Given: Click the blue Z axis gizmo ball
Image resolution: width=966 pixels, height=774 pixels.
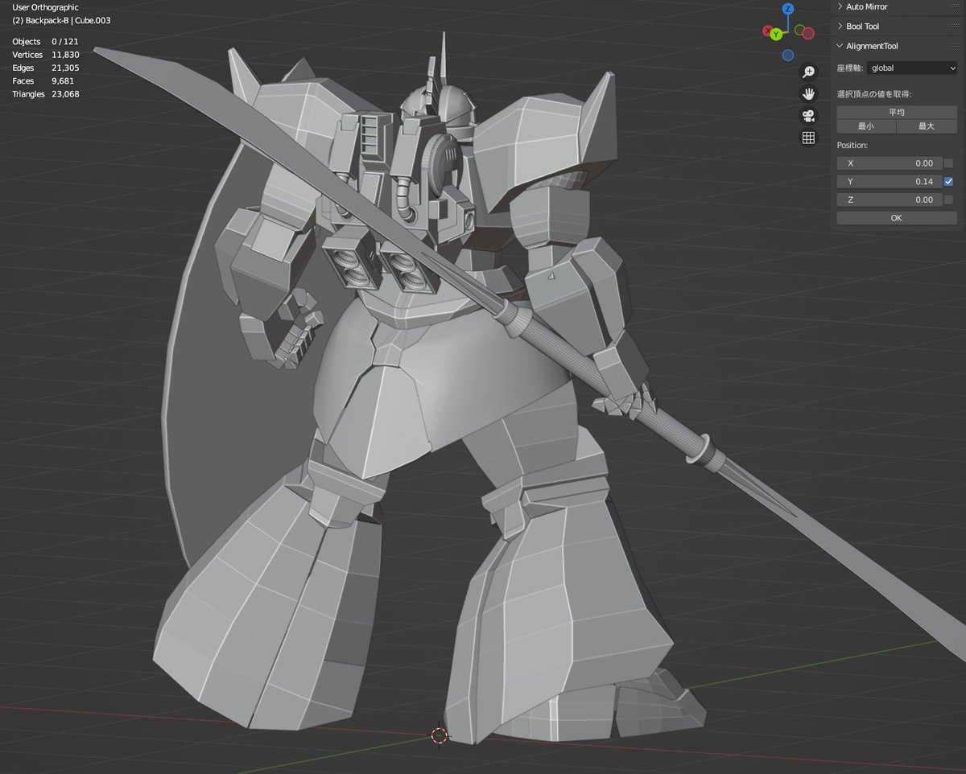Looking at the screenshot, I should pos(788,9).
